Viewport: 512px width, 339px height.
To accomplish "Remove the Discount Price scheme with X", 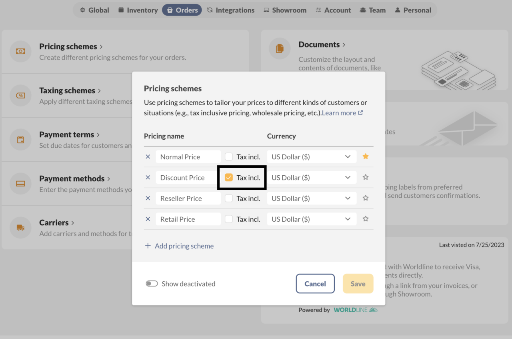I will pyautogui.click(x=148, y=178).
